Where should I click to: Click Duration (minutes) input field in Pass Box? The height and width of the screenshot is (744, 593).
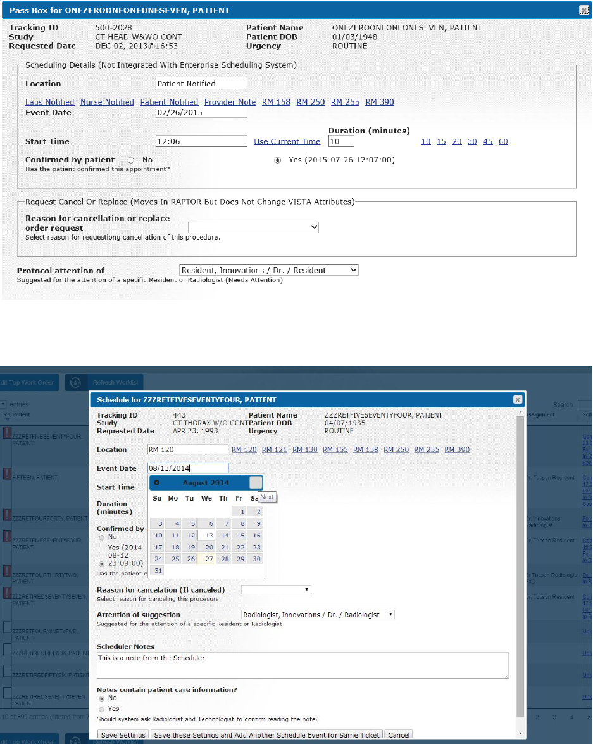[x=341, y=141]
